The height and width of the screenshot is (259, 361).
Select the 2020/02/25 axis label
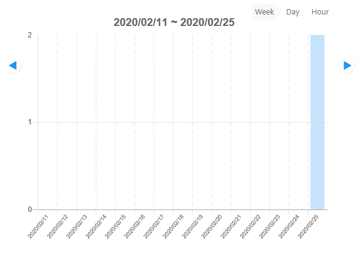coord(309,226)
